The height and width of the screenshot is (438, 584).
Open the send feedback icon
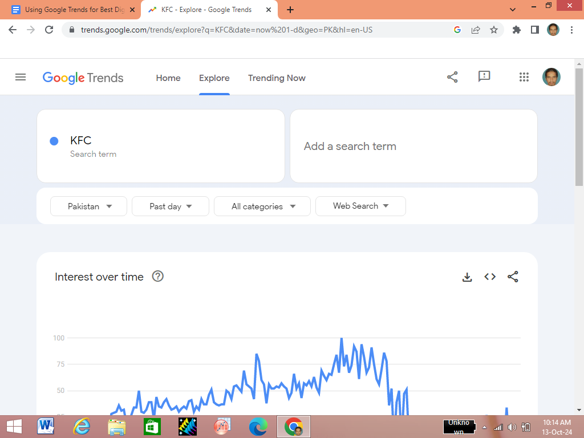tap(484, 77)
